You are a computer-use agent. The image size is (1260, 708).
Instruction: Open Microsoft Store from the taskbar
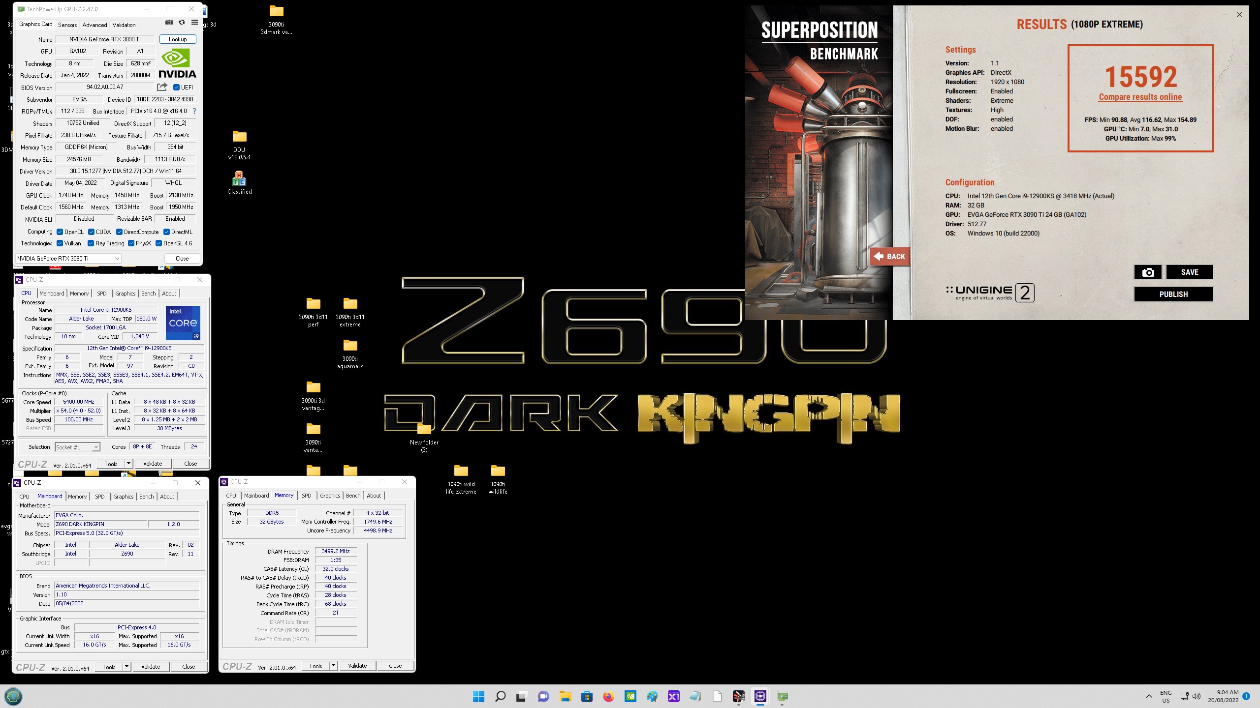587,696
